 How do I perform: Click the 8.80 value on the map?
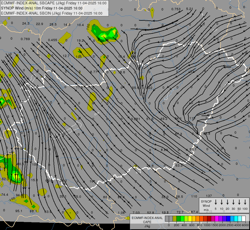(164, 150)
